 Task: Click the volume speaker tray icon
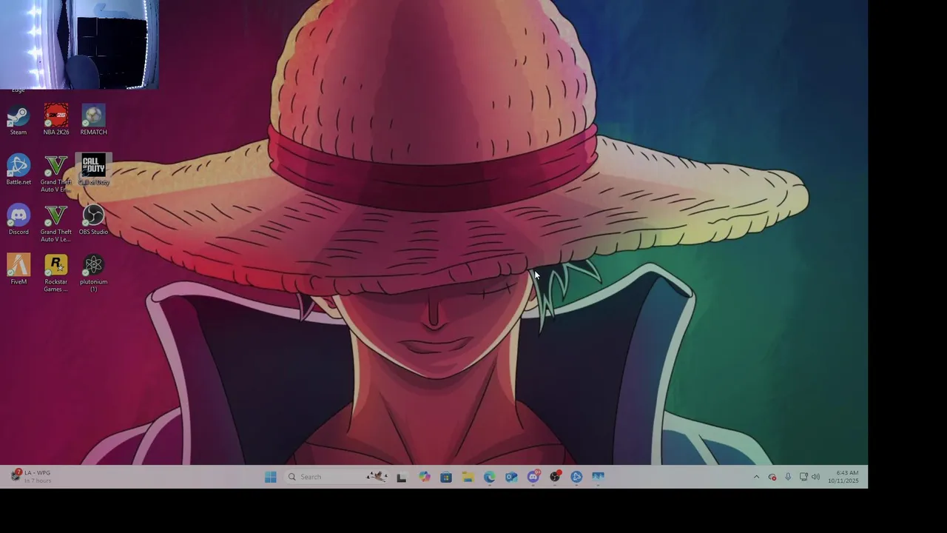tap(815, 477)
